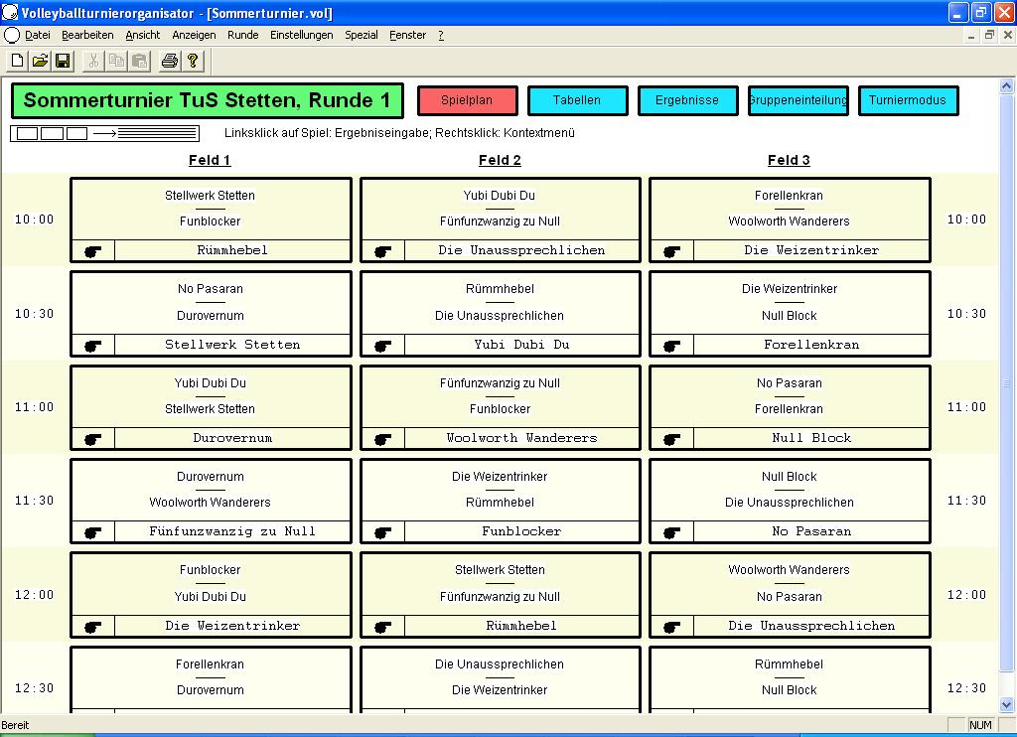The image size is (1017, 737).
Task: Click the cyan Turniermodus button
Action: point(908,100)
